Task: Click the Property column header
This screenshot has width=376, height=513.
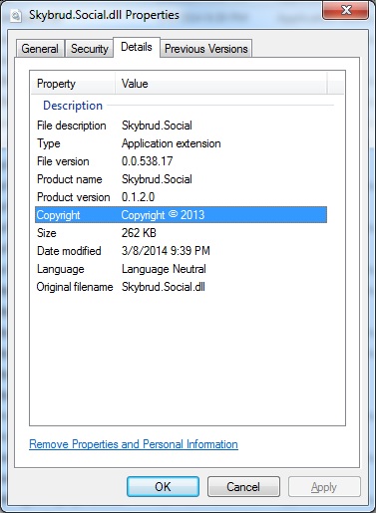Action: point(73,84)
